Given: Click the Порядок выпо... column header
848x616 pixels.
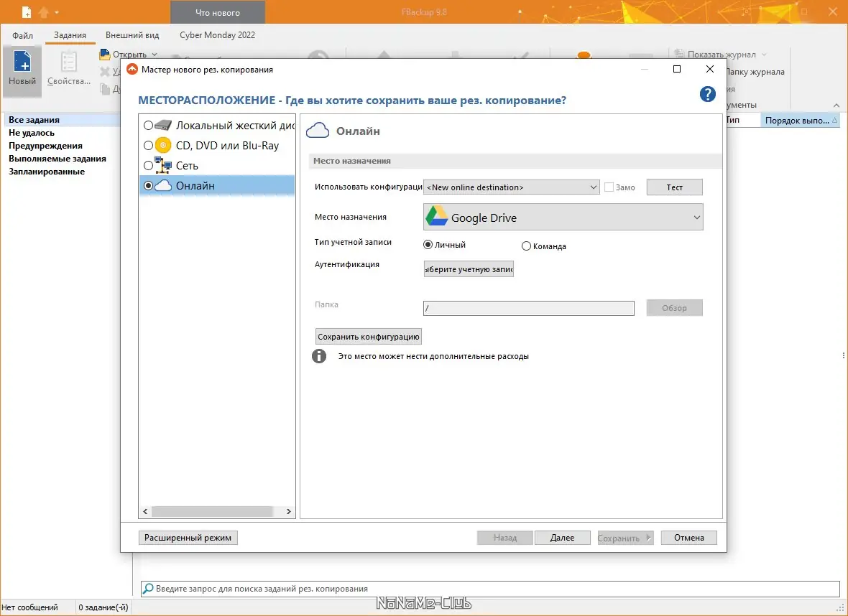Looking at the screenshot, I should point(800,121).
